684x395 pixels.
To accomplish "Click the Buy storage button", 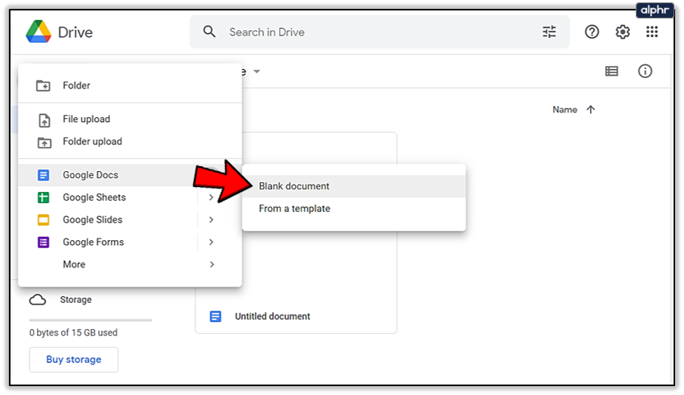I will [x=74, y=360].
